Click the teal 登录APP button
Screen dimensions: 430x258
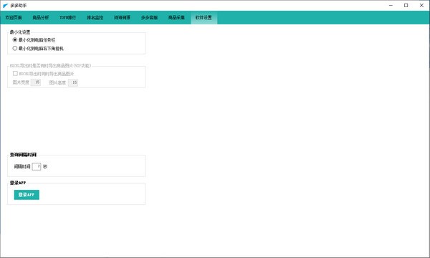[27, 195]
